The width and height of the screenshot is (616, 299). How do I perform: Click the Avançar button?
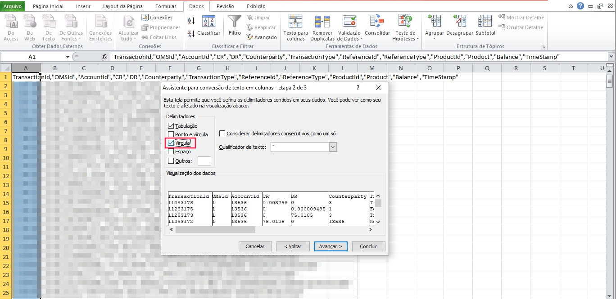click(331, 246)
